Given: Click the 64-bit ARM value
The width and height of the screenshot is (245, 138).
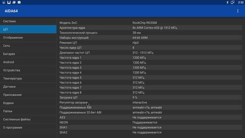Looking at the screenshot, I should 140,38.
